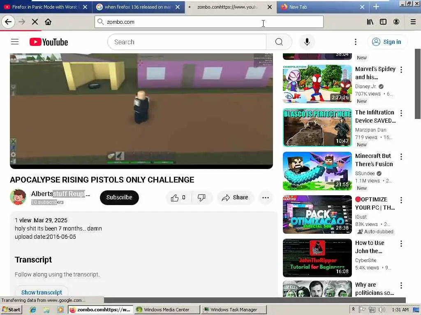Open Windows Explorer folder in quick launch
Viewport: 421px width, 315px height.
[x=46, y=310]
